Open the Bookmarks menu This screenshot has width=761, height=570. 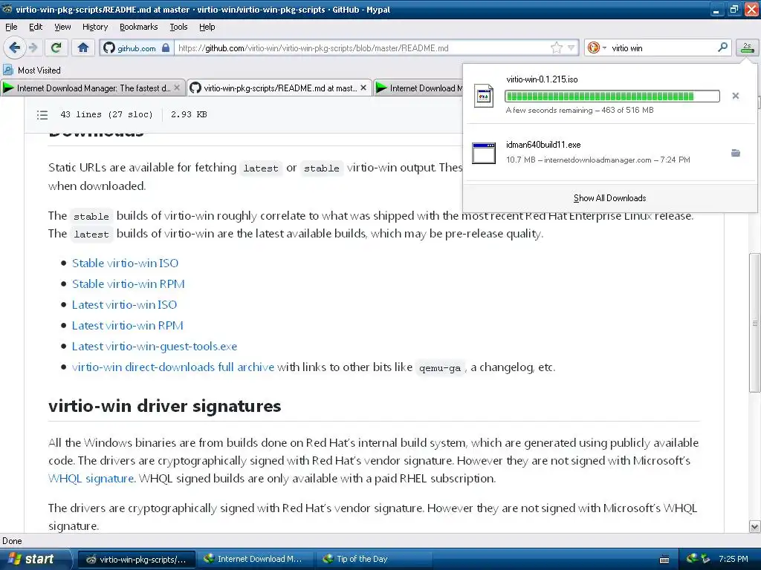pyautogui.click(x=139, y=27)
